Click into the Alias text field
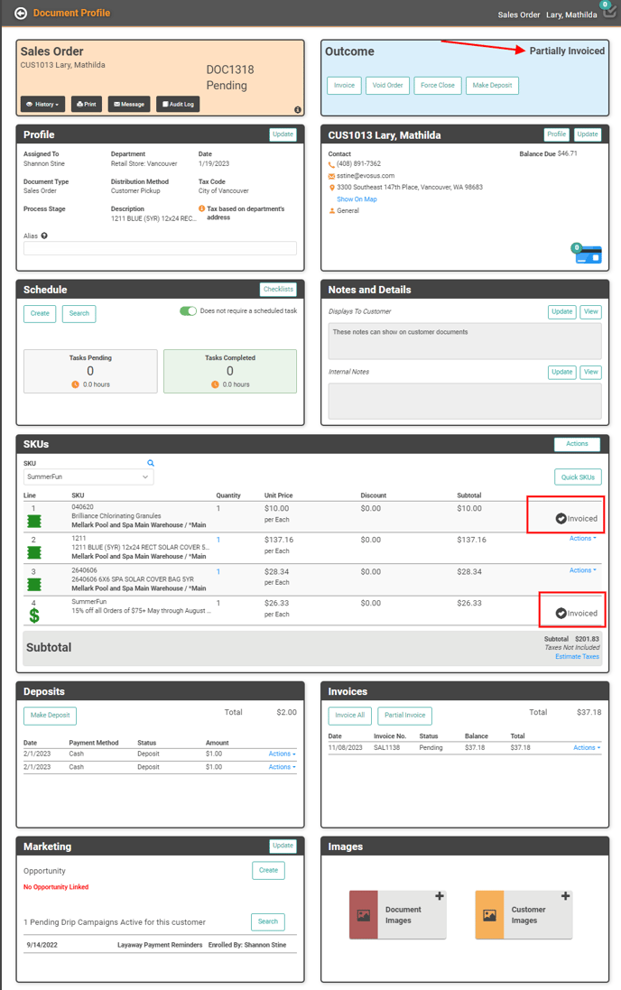The width and height of the screenshot is (621, 990). coord(160,248)
